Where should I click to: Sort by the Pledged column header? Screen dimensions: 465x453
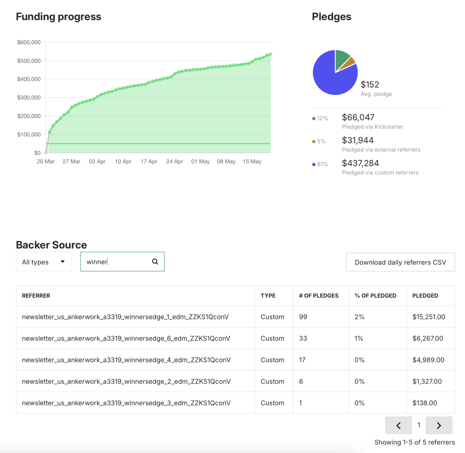point(425,296)
